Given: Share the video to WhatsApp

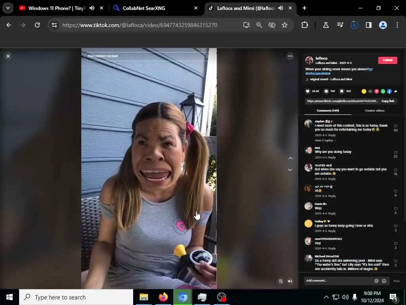Looking at the screenshot, I should (x=383, y=91).
